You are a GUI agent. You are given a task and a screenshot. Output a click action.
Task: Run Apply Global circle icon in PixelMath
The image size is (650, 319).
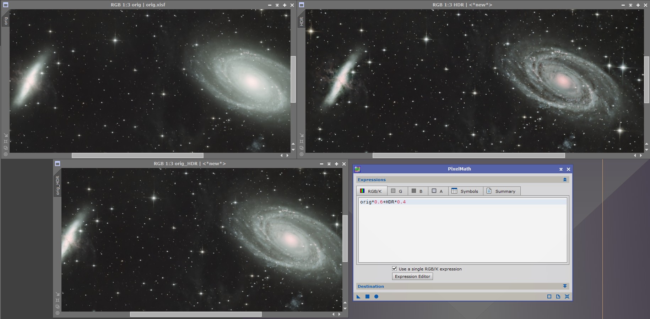tap(377, 297)
